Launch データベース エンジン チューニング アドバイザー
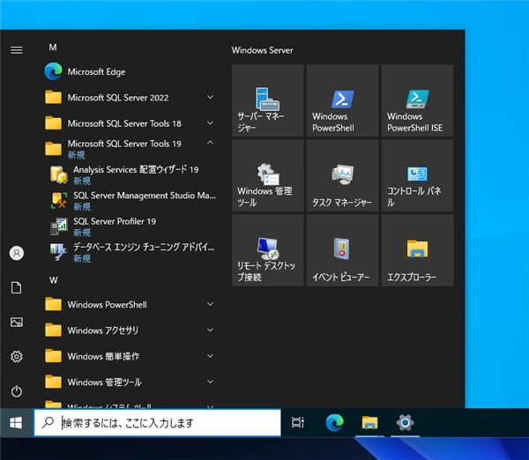The image size is (529, 460). click(x=130, y=253)
